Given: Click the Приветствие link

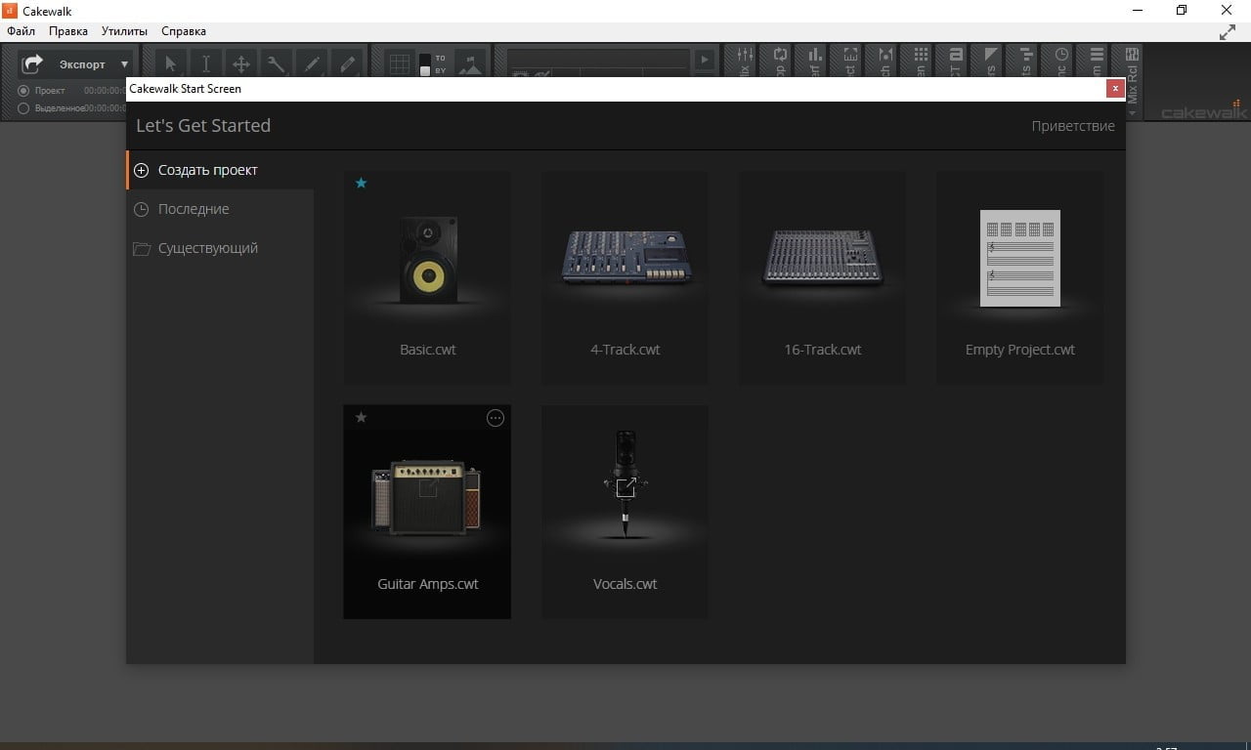Looking at the screenshot, I should point(1073,126).
